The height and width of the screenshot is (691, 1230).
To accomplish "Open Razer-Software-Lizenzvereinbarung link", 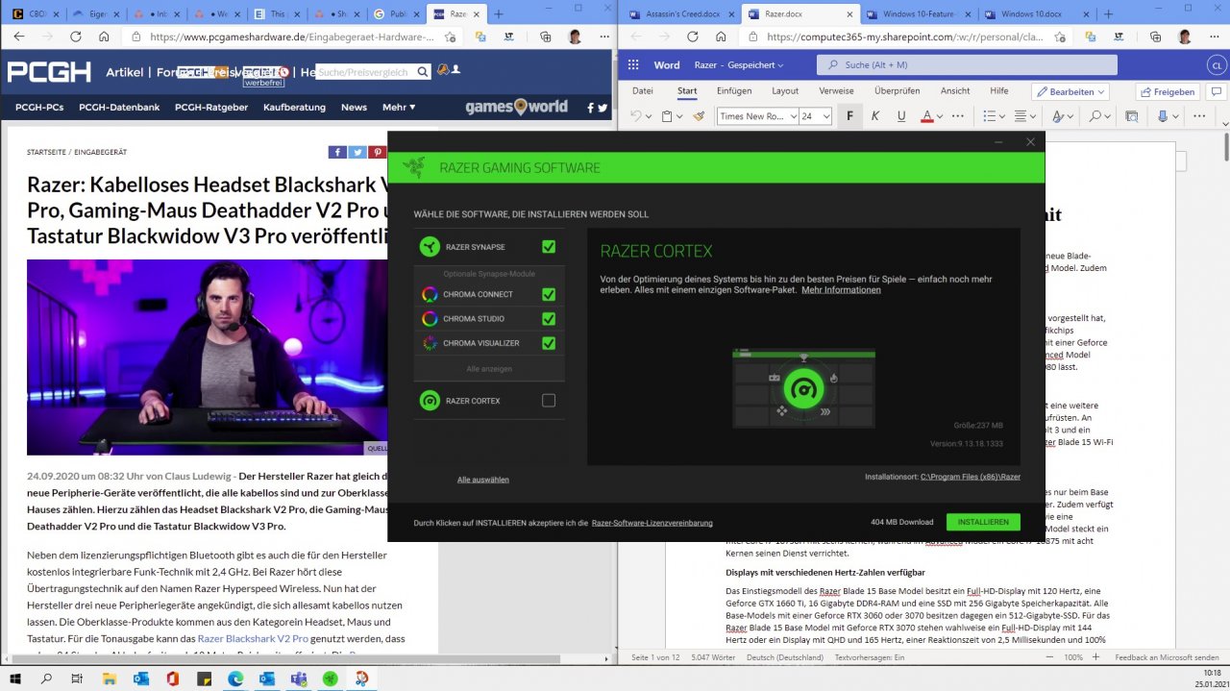I will click(x=652, y=523).
